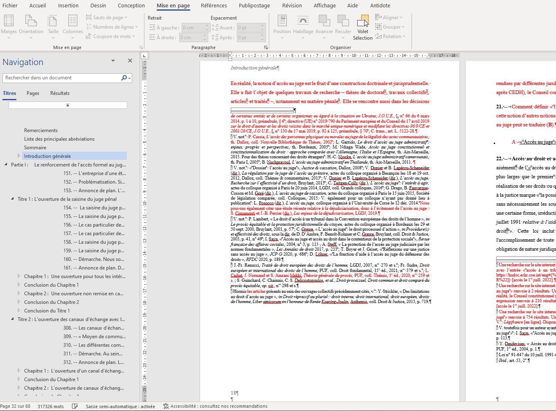Click the Reculer send backward icon
The image size is (556, 411).
click(x=343, y=20)
